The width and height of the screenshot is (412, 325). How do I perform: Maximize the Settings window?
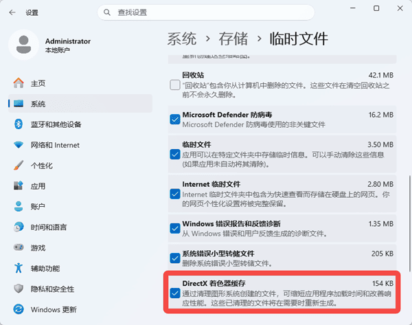tap(376, 8)
